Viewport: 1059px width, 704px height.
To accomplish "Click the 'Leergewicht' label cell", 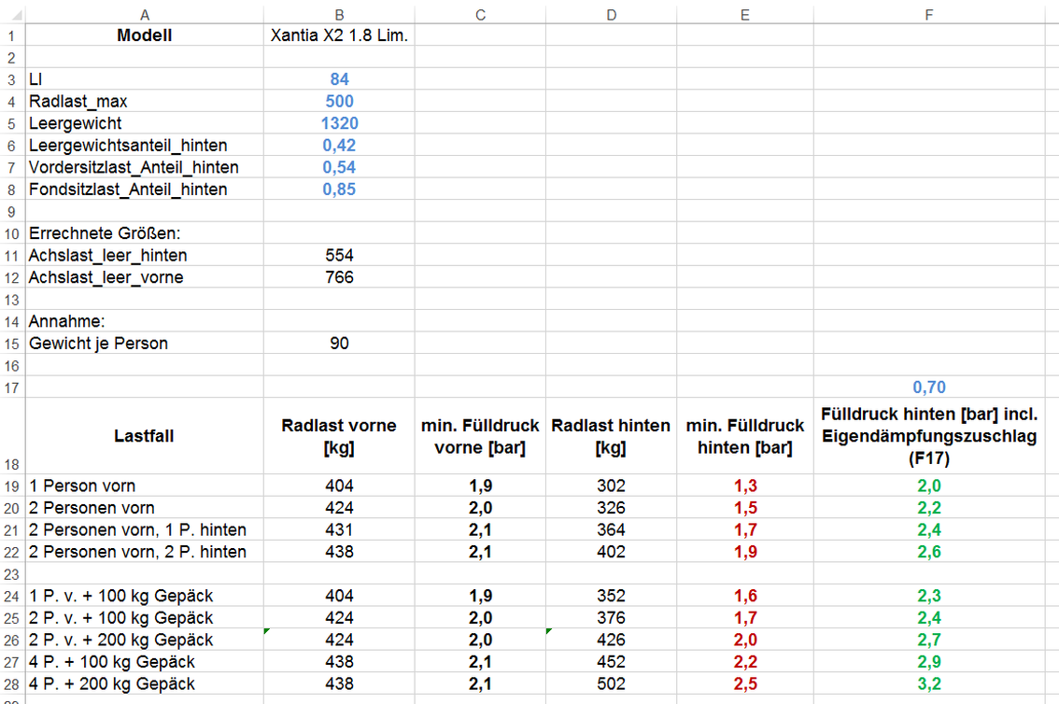I will 145,123.
